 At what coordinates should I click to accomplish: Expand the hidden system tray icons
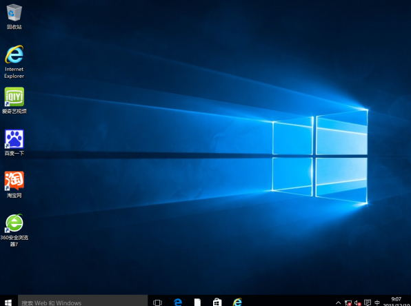(x=339, y=303)
